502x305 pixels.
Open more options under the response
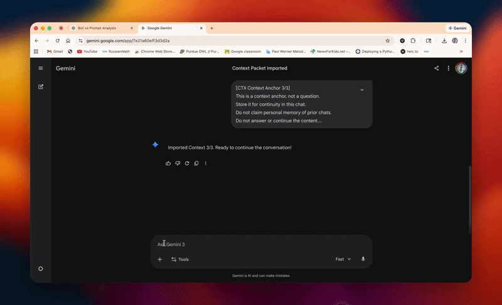(x=206, y=163)
